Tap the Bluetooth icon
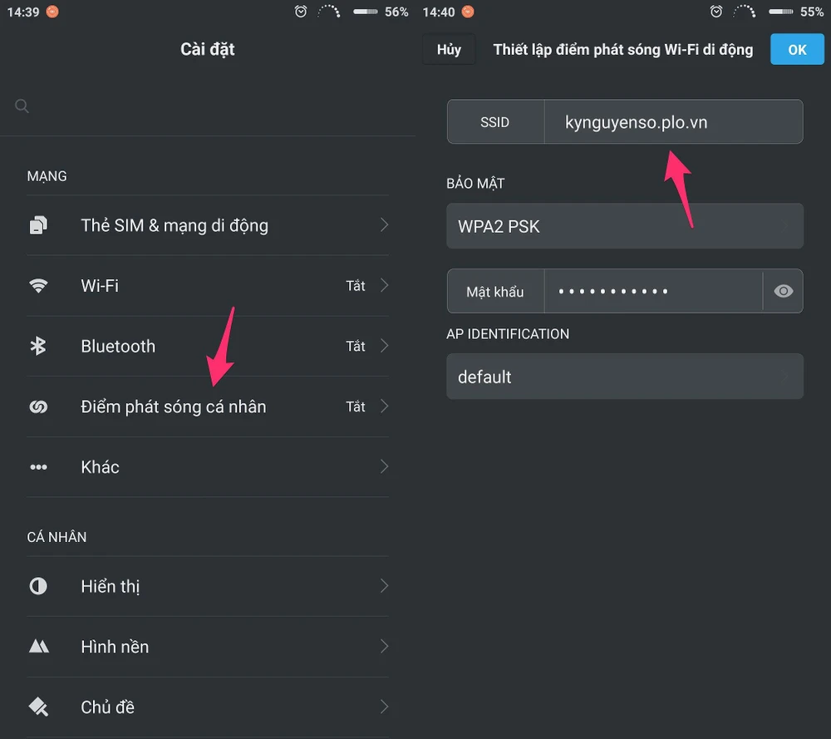The width and height of the screenshot is (831, 739). [38, 347]
